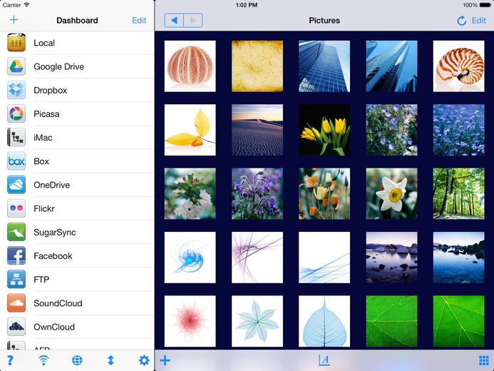The image size is (494, 371).
Task: Open the white daffodil thumbnail
Action: point(391,193)
